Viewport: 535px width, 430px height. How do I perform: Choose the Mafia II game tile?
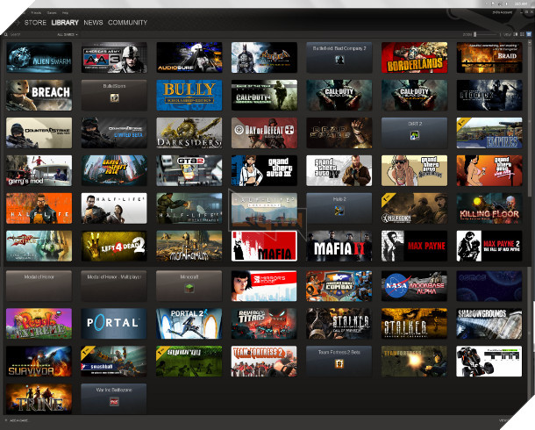click(x=339, y=247)
